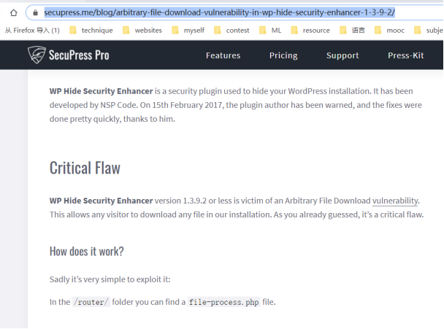Viewport: 444px width, 329px height.
Task: Open the '语言' bookmarks folder
Action: 352,30
